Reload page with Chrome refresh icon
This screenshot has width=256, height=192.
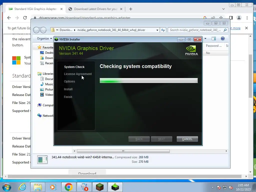pos(25,18)
